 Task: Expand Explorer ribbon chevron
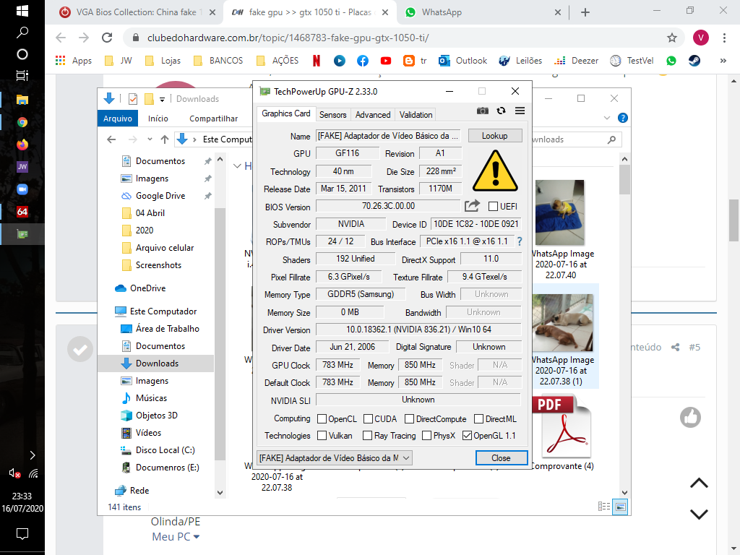coord(607,118)
